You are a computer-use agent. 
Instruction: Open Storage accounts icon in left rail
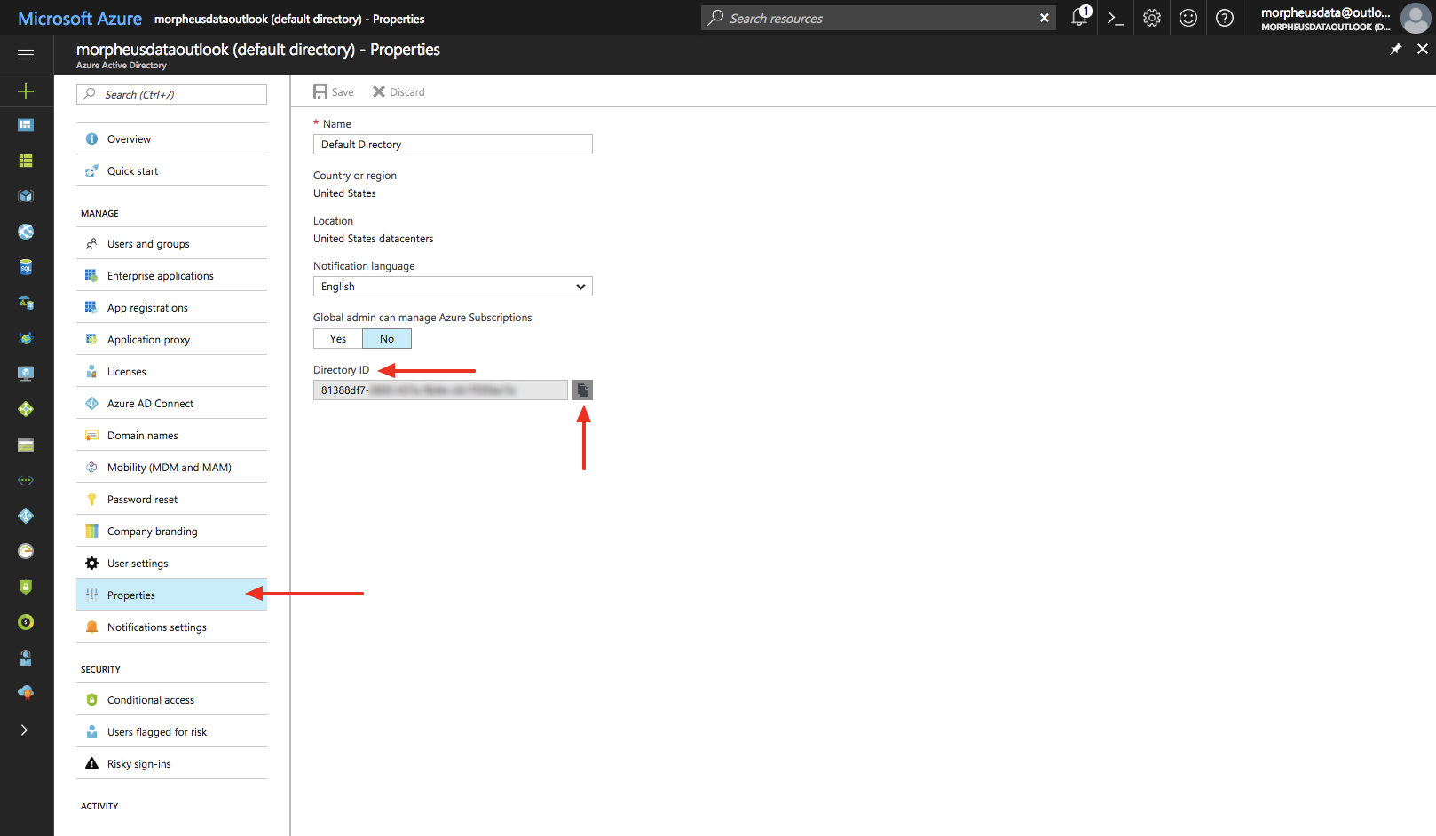[26, 445]
